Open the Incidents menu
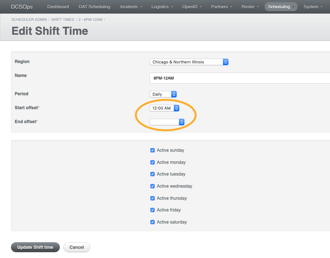The width and height of the screenshot is (330, 258). point(131,7)
